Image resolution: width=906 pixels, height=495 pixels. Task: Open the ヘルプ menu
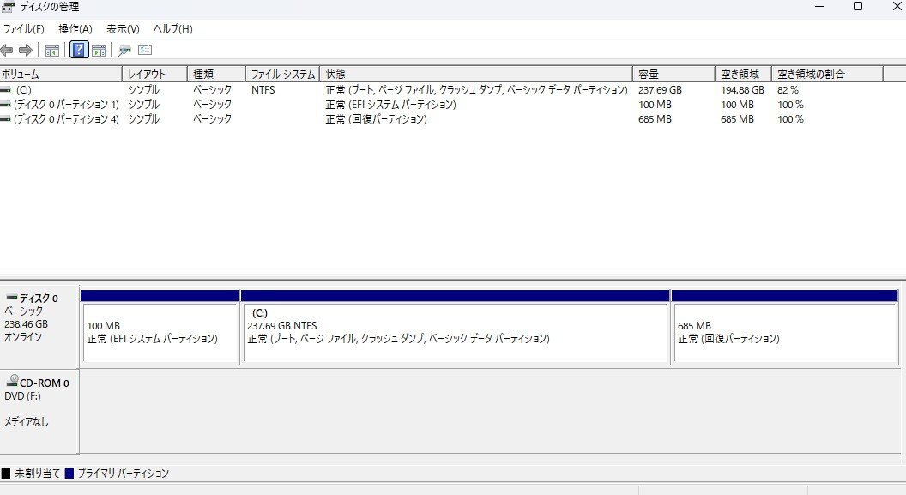[x=174, y=28]
